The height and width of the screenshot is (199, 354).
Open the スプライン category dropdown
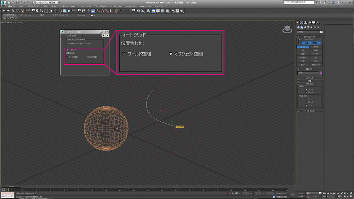[x=310, y=32]
